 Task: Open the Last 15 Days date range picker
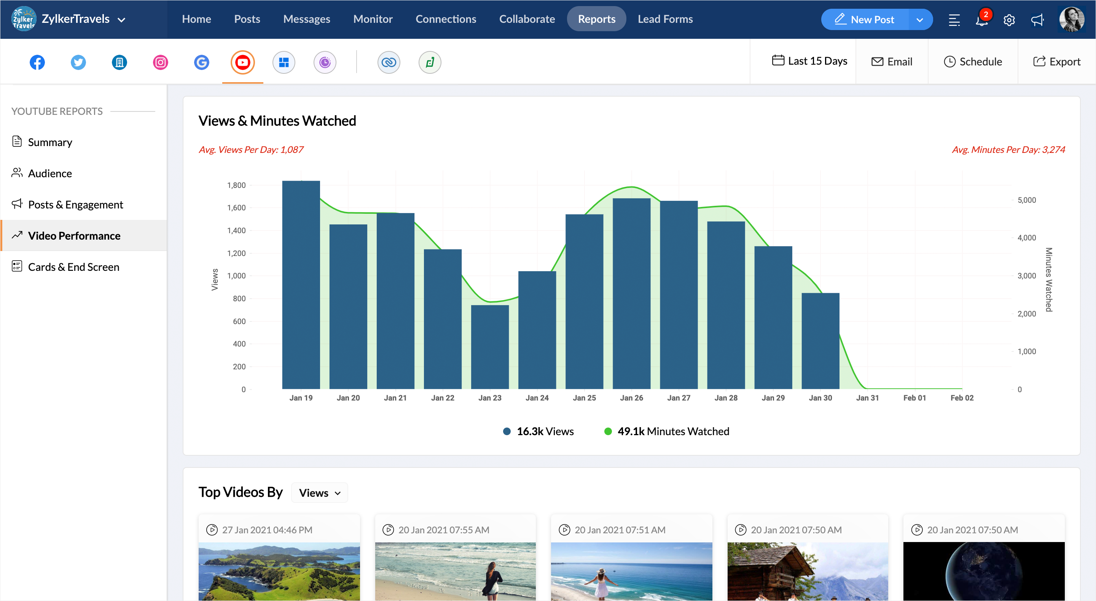click(810, 61)
